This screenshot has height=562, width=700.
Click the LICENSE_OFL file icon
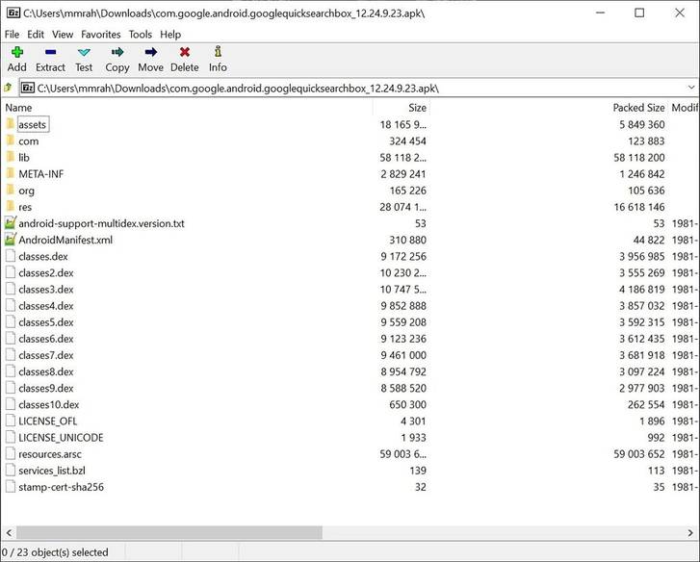[11, 421]
